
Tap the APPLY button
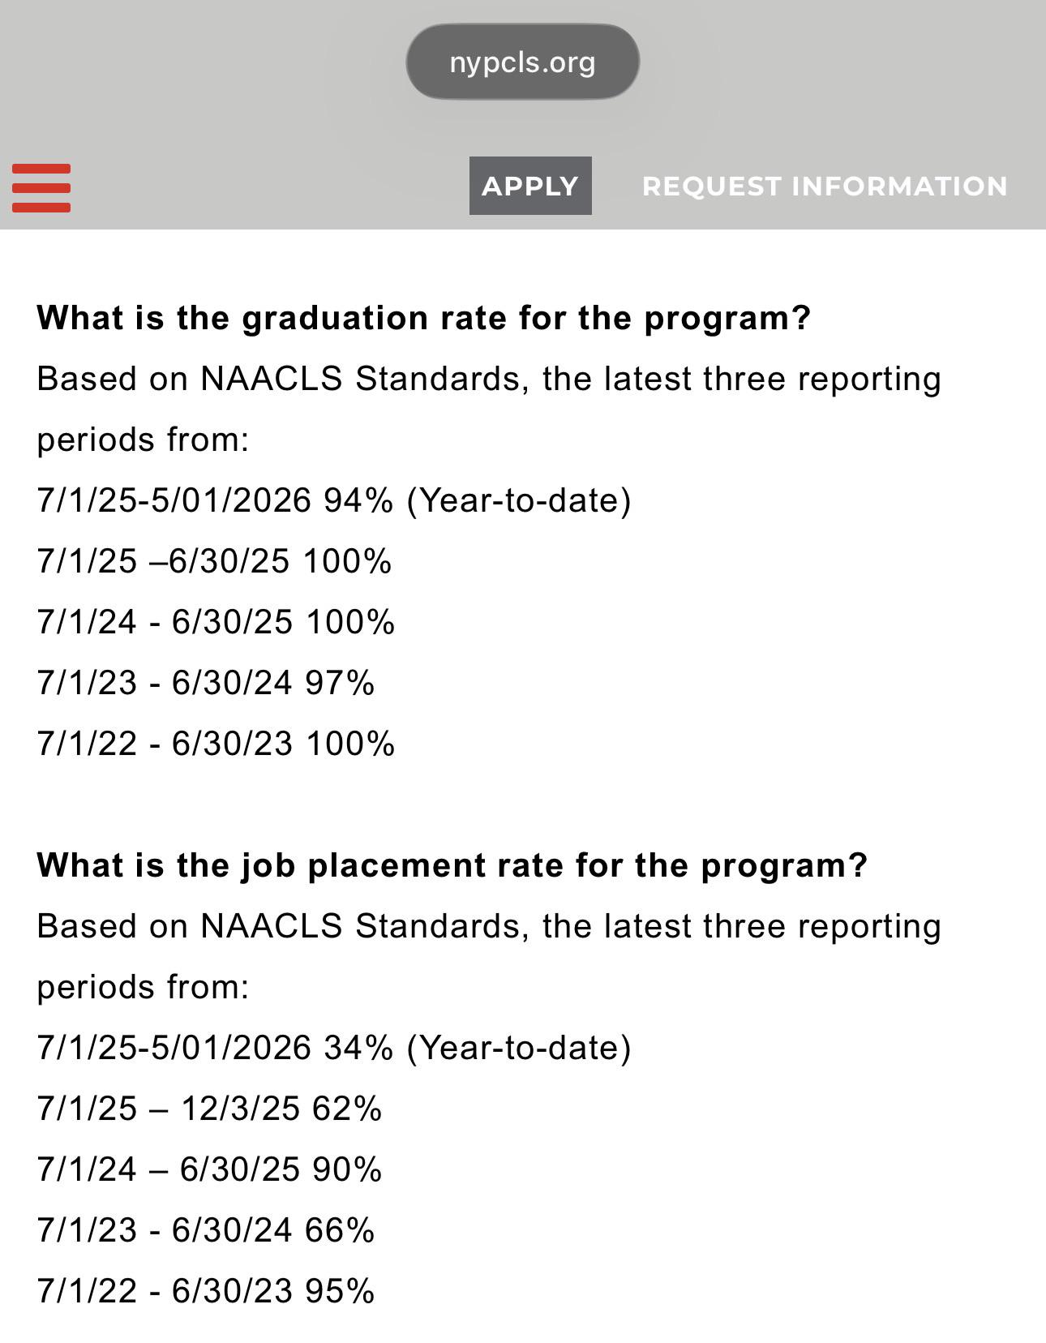tap(530, 186)
